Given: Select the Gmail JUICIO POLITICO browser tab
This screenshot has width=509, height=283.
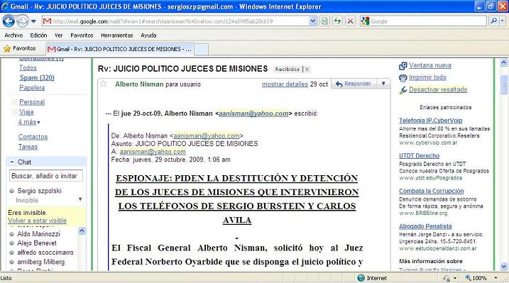Looking at the screenshot, I should click(120, 49).
